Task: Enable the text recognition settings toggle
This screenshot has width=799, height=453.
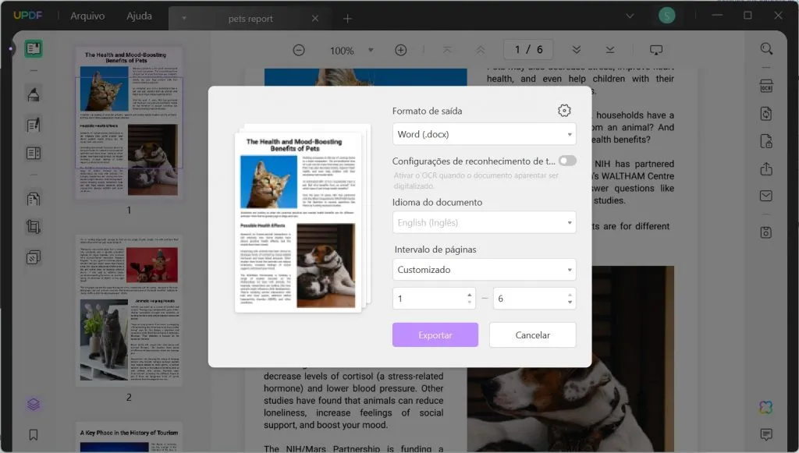Action: tap(568, 160)
